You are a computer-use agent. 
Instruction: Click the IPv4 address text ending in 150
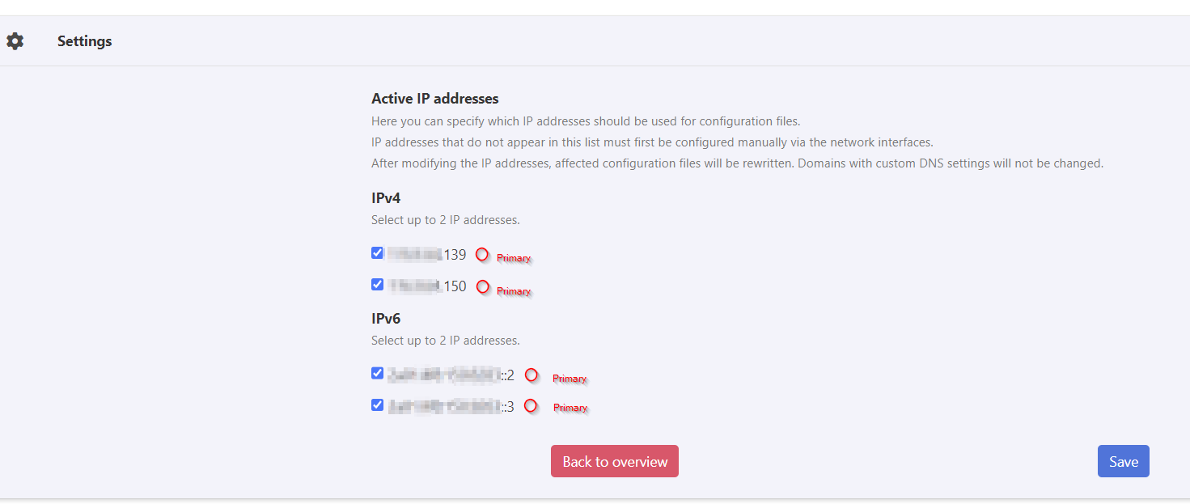427,286
